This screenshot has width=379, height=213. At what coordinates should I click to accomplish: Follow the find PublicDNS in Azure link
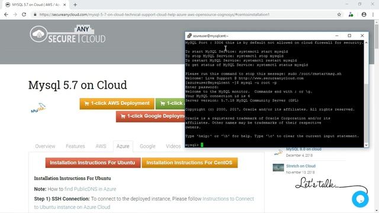(90, 189)
